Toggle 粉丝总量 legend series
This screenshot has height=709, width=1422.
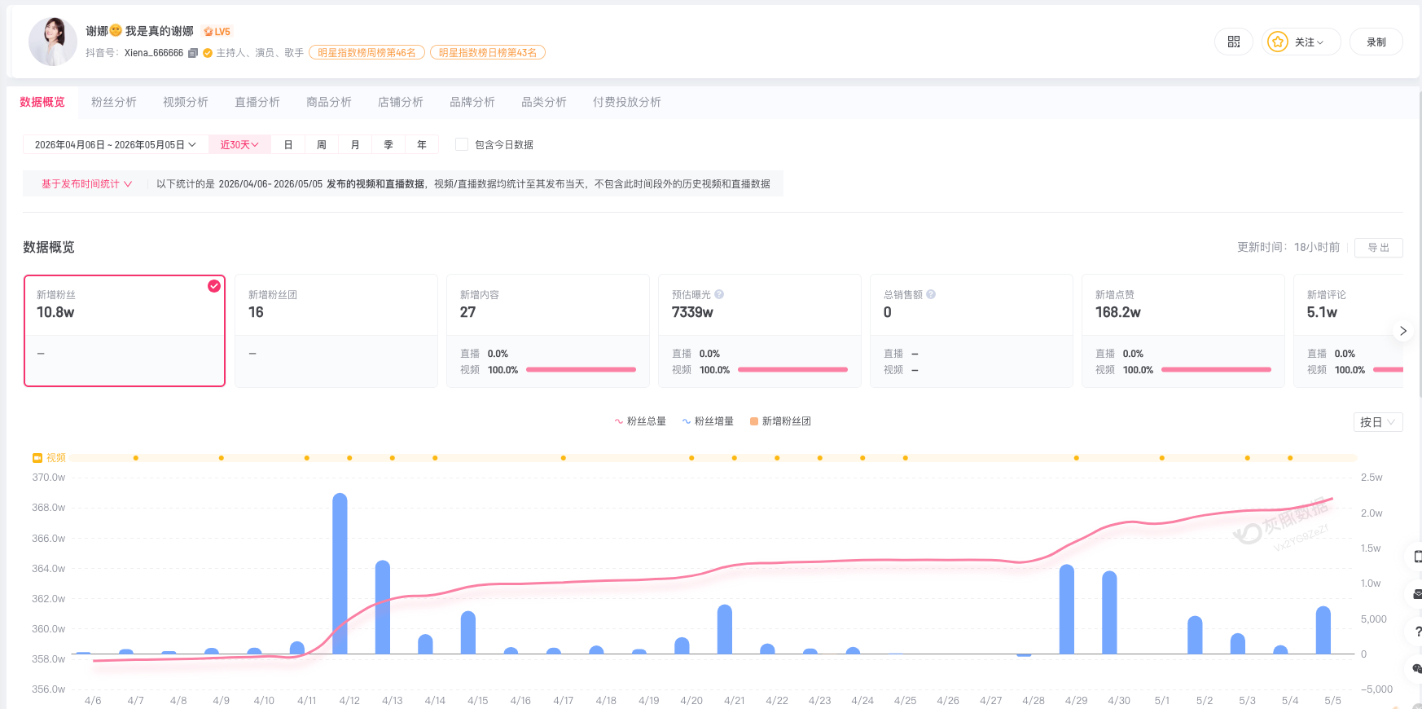coord(640,421)
